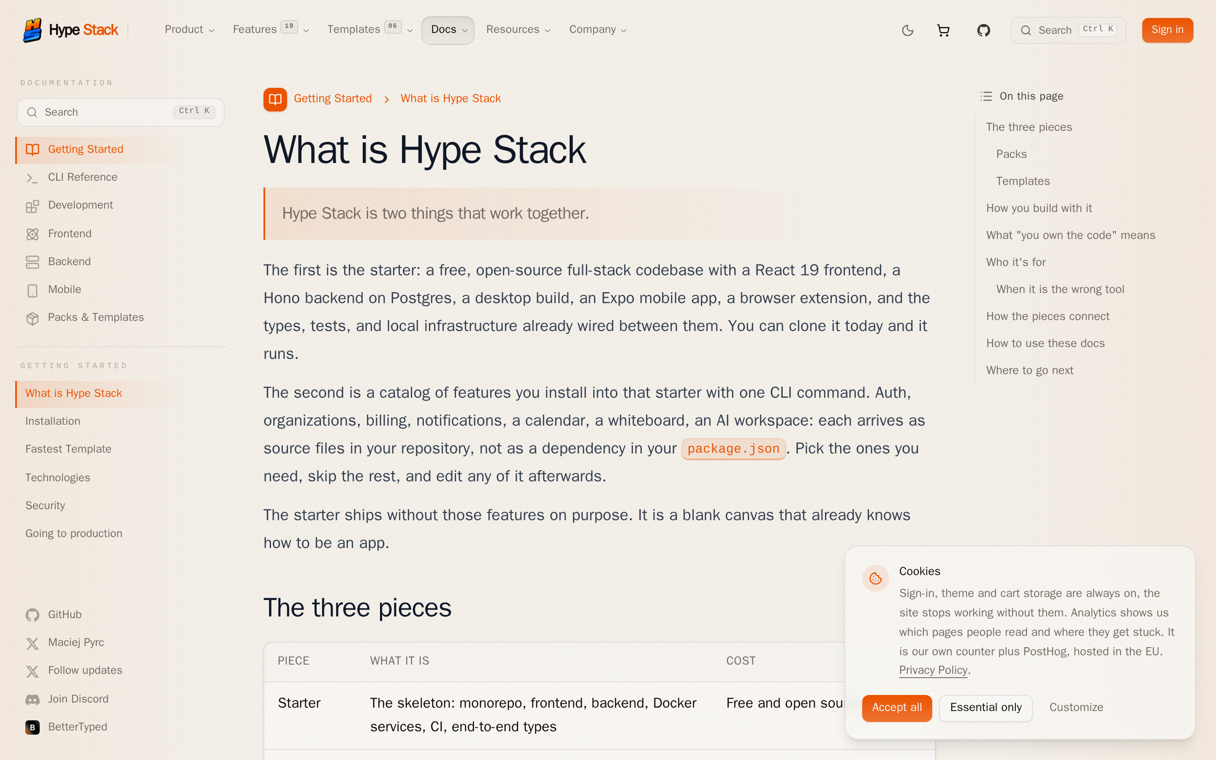
Task: Open Mobile docs section
Action: tap(121, 290)
